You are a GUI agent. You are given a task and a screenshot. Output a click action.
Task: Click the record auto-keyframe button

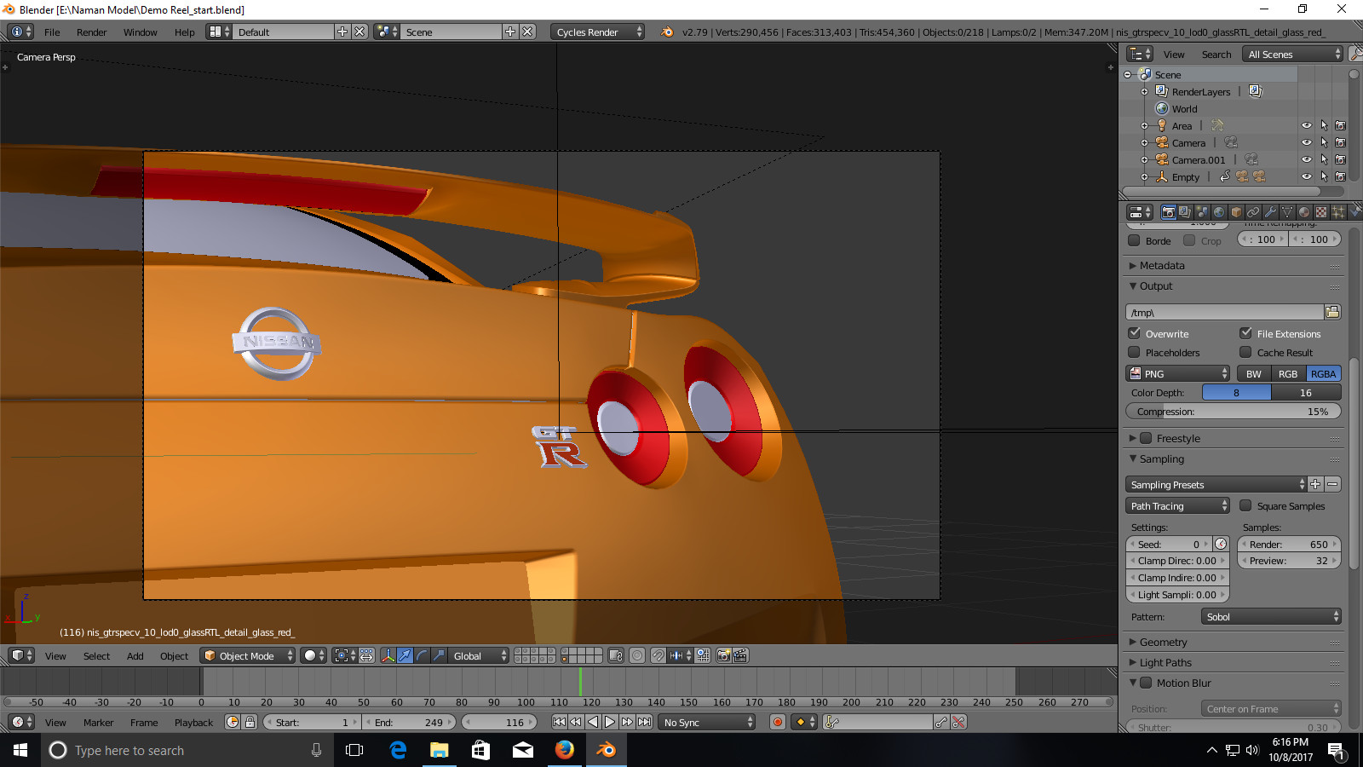tap(777, 722)
